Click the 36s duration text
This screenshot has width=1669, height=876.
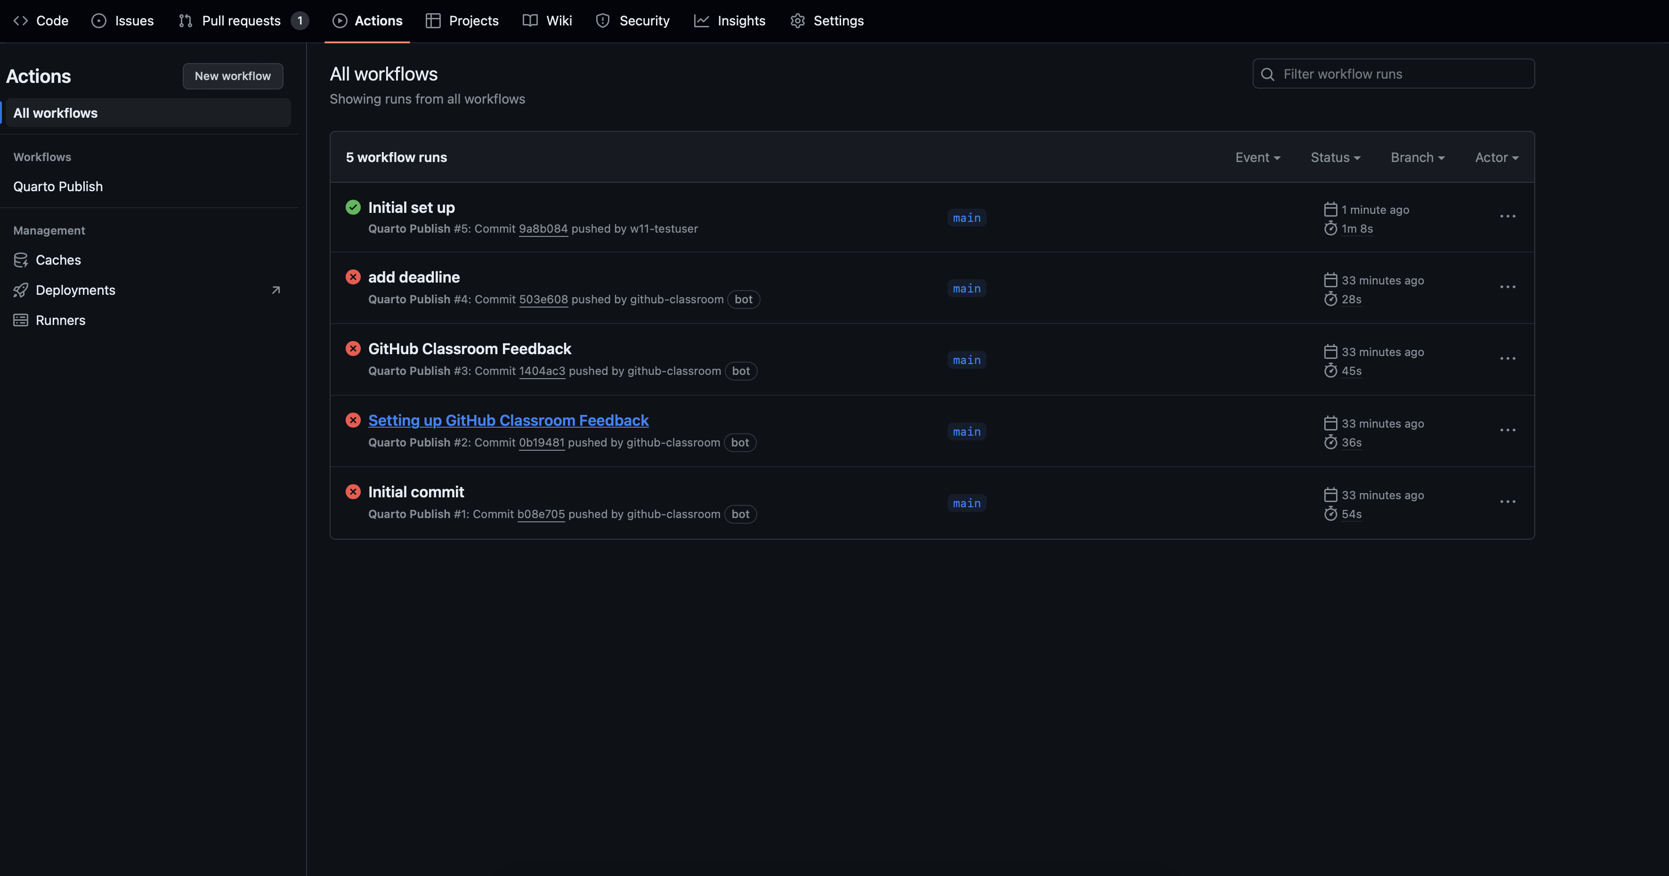point(1352,443)
